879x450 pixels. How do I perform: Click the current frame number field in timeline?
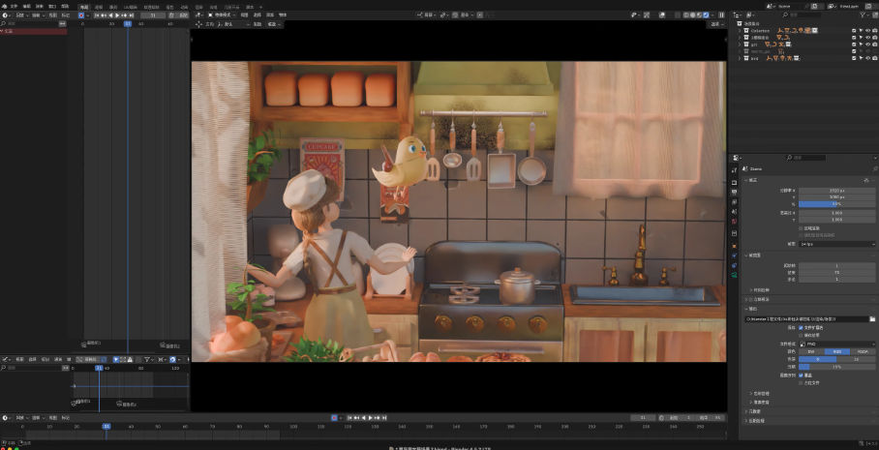(x=643, y=417)
